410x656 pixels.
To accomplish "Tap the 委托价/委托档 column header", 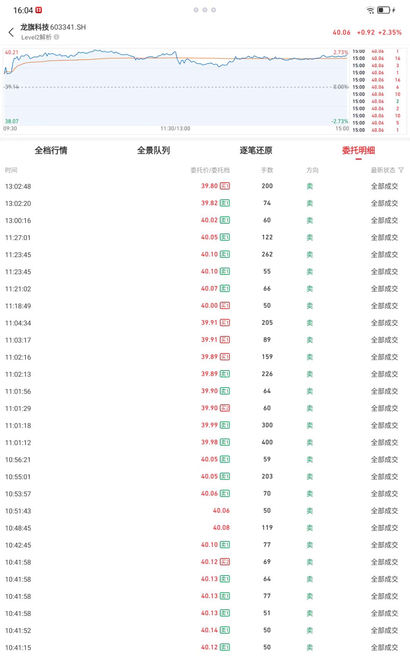I will (210, 170).
